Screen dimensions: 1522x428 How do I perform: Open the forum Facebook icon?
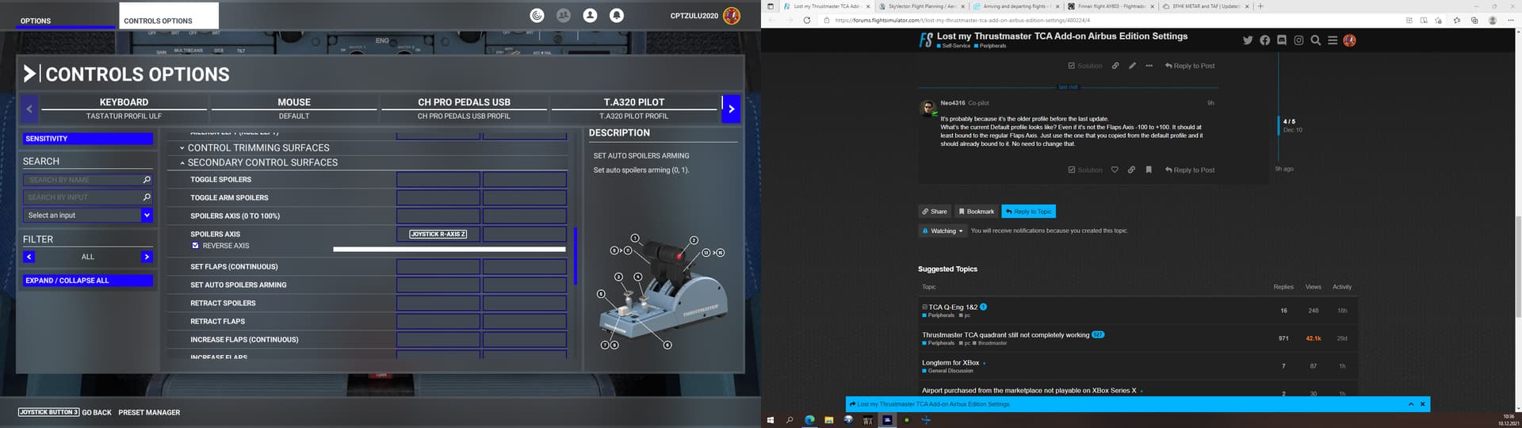click(1264, 40)
